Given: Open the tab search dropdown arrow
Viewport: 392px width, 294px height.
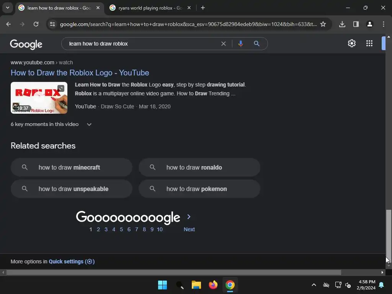Looking at the screenshot, I should point(8,8).
